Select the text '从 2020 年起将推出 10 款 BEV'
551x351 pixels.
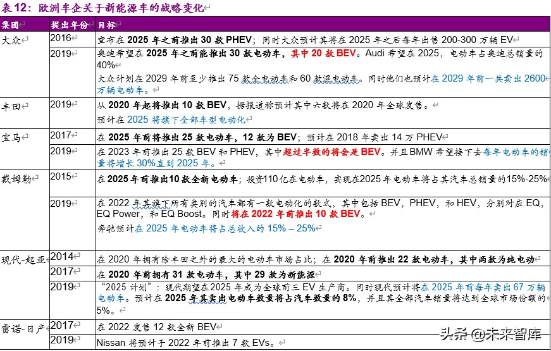[162, 105]
